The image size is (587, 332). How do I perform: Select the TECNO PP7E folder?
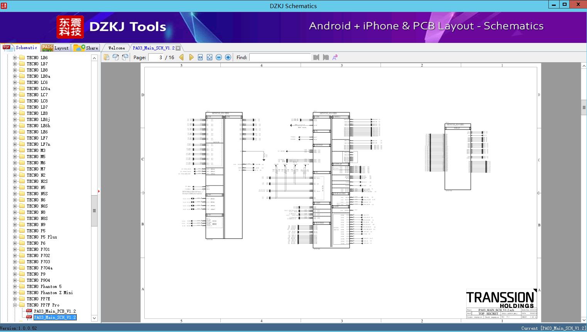pos(38,299)
